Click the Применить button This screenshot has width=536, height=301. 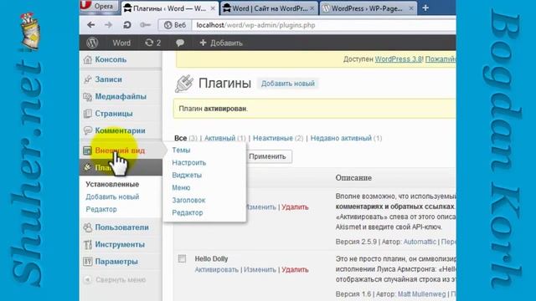click(x=267, y=156)
